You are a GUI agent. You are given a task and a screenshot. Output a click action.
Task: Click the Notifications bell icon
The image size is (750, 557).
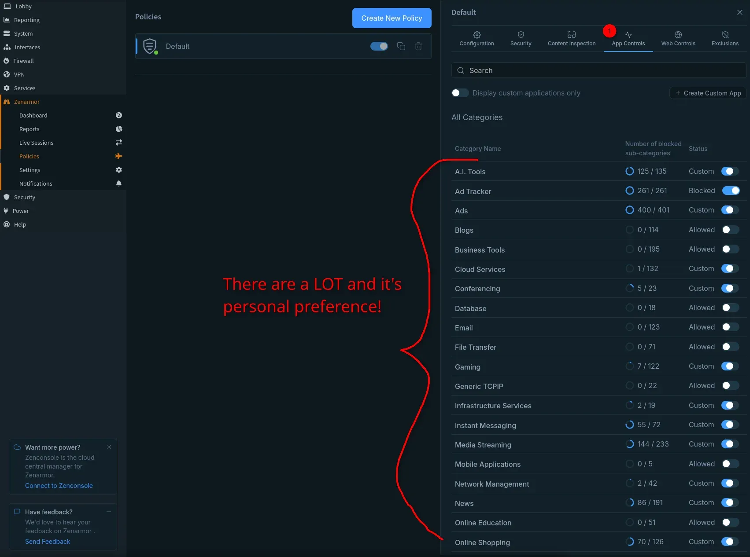point(119,183)
